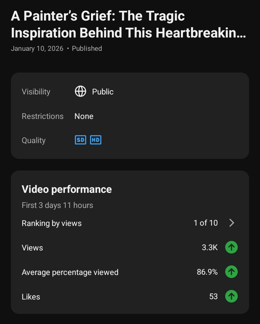
Task: Tap the Likes count showing 53
Action: click(x=213, y=296)
